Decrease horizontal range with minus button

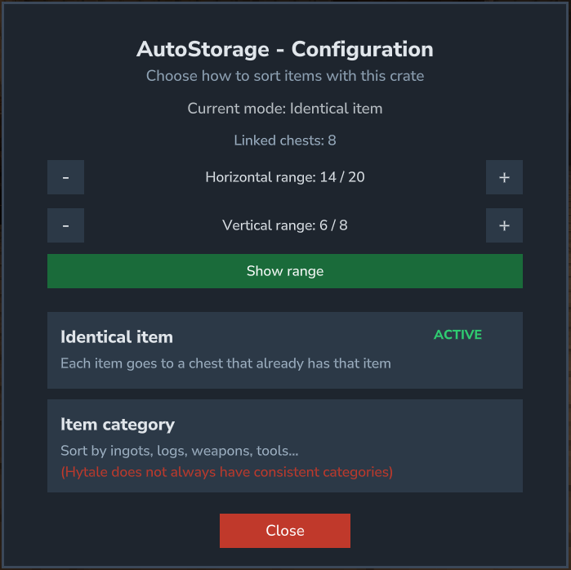pyautogui.click(x=65, y=177)
